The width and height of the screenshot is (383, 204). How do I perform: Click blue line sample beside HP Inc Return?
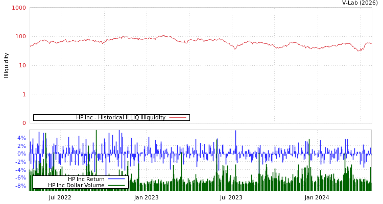point(116,179)
